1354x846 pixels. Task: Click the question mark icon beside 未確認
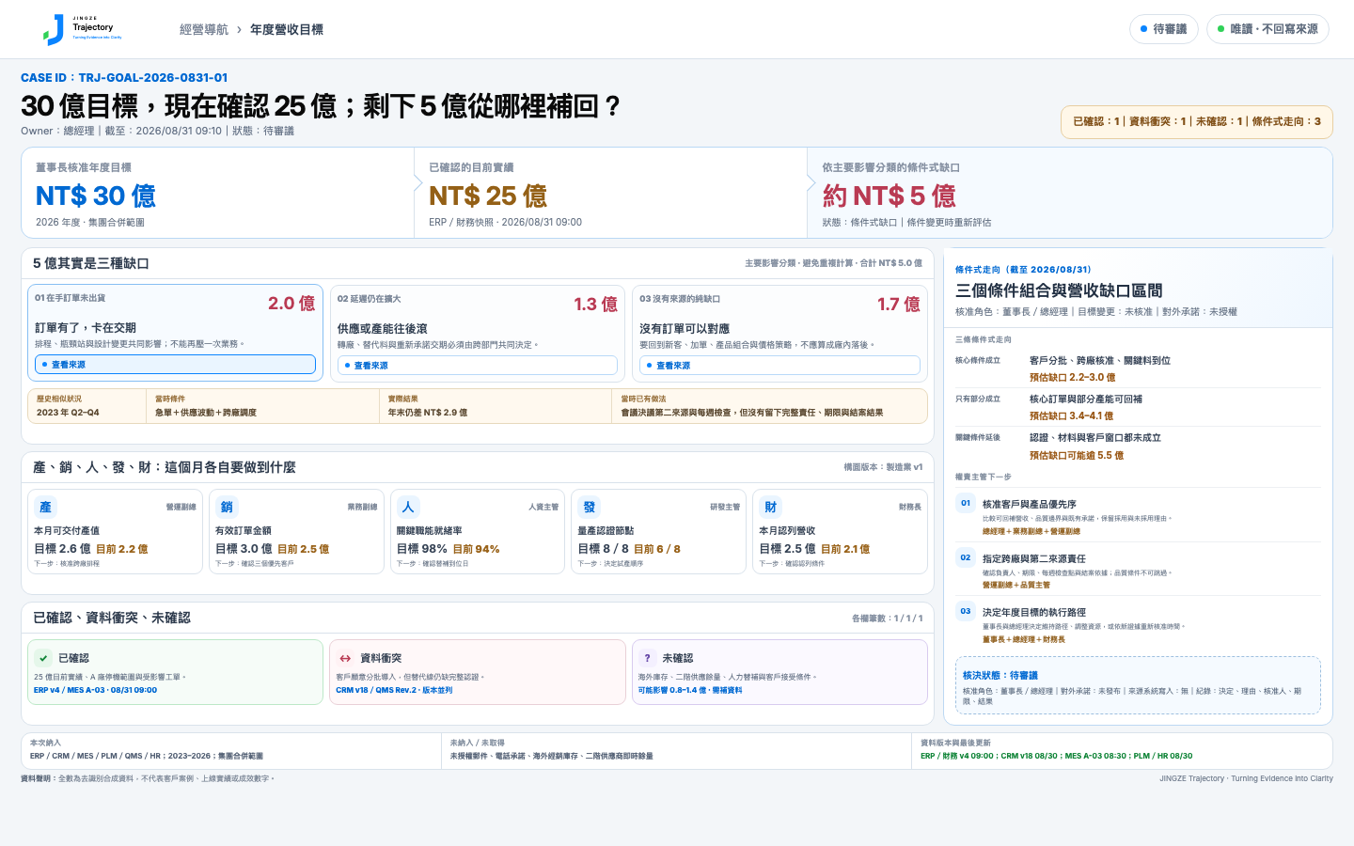[648, 658]
